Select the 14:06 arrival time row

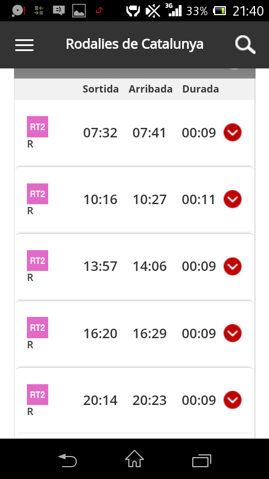134,266
